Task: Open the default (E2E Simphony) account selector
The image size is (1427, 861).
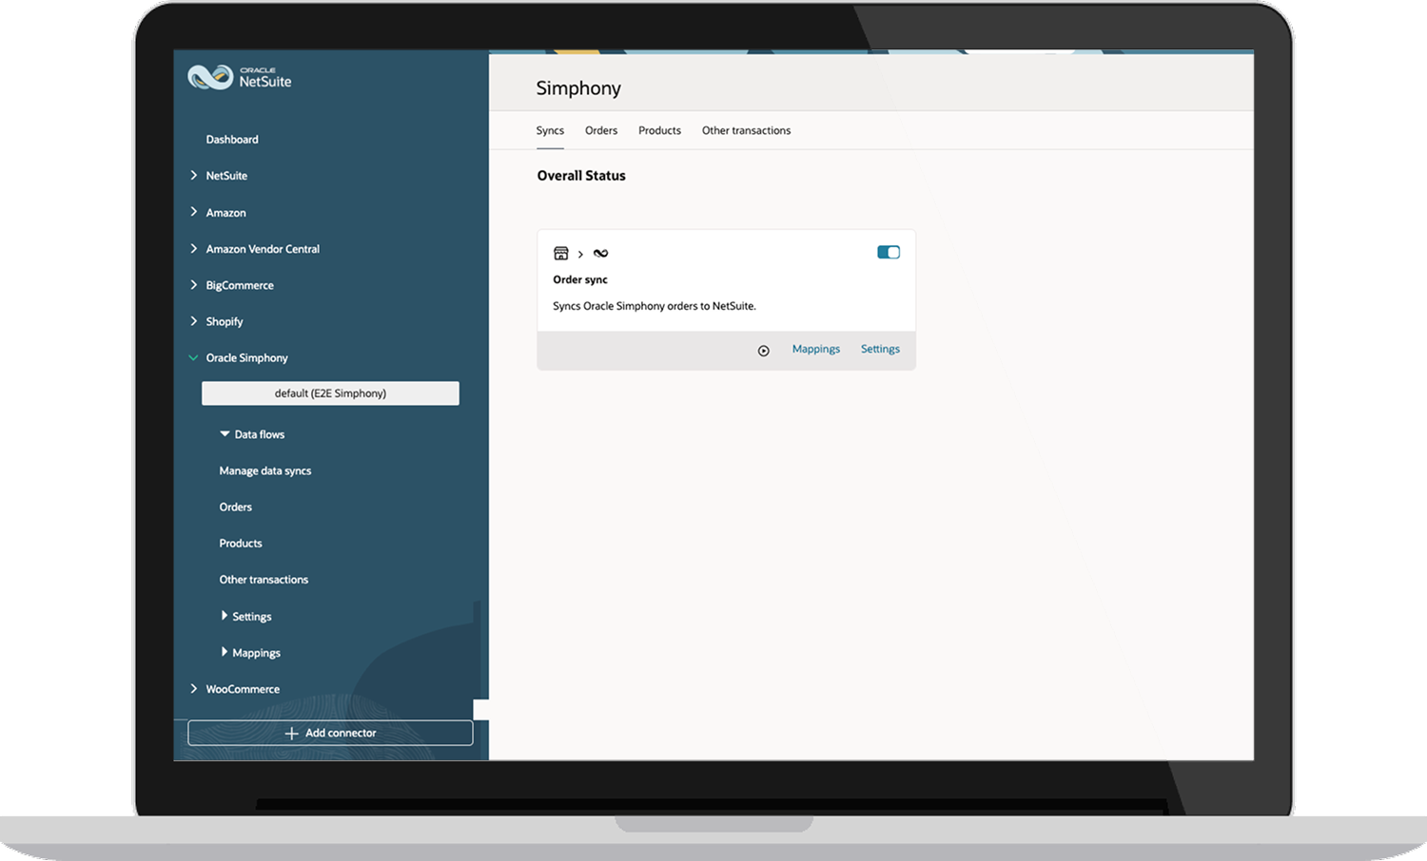Action: pos(330,393)
